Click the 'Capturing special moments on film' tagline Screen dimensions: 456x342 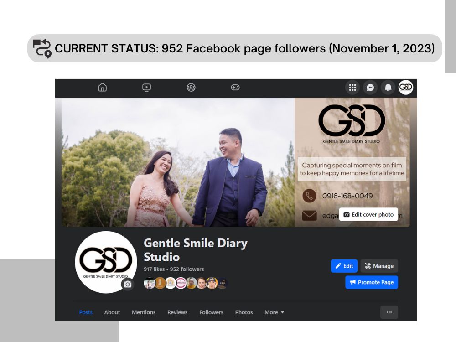352,169
